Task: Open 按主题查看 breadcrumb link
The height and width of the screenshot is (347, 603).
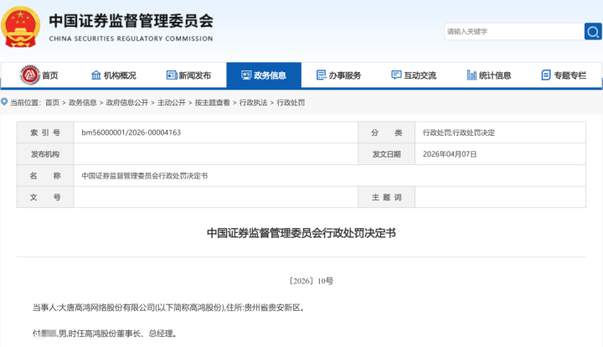Action: point(213,102)
